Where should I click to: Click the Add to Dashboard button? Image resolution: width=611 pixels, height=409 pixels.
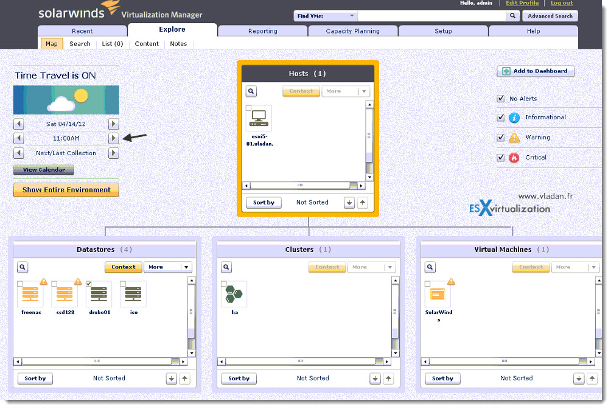pyautogui.click(x=536, y=71)
